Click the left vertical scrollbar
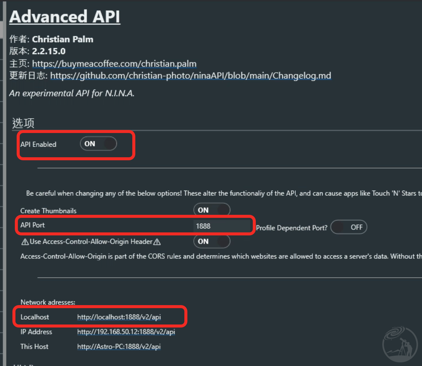 tap(4, 182)
